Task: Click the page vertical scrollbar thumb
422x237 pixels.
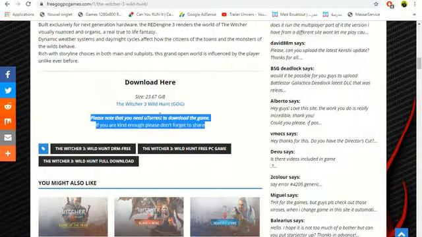Action: tap(419, 63)
